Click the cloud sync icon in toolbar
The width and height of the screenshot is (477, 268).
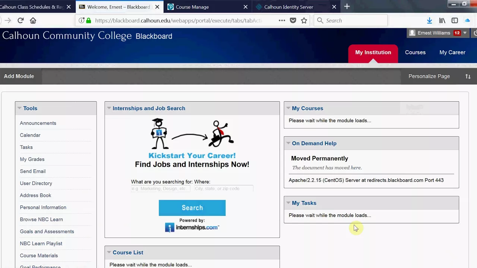[467, 20]
